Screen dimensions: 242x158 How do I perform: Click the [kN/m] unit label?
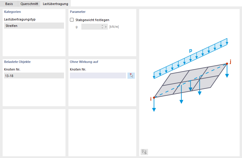114,27
